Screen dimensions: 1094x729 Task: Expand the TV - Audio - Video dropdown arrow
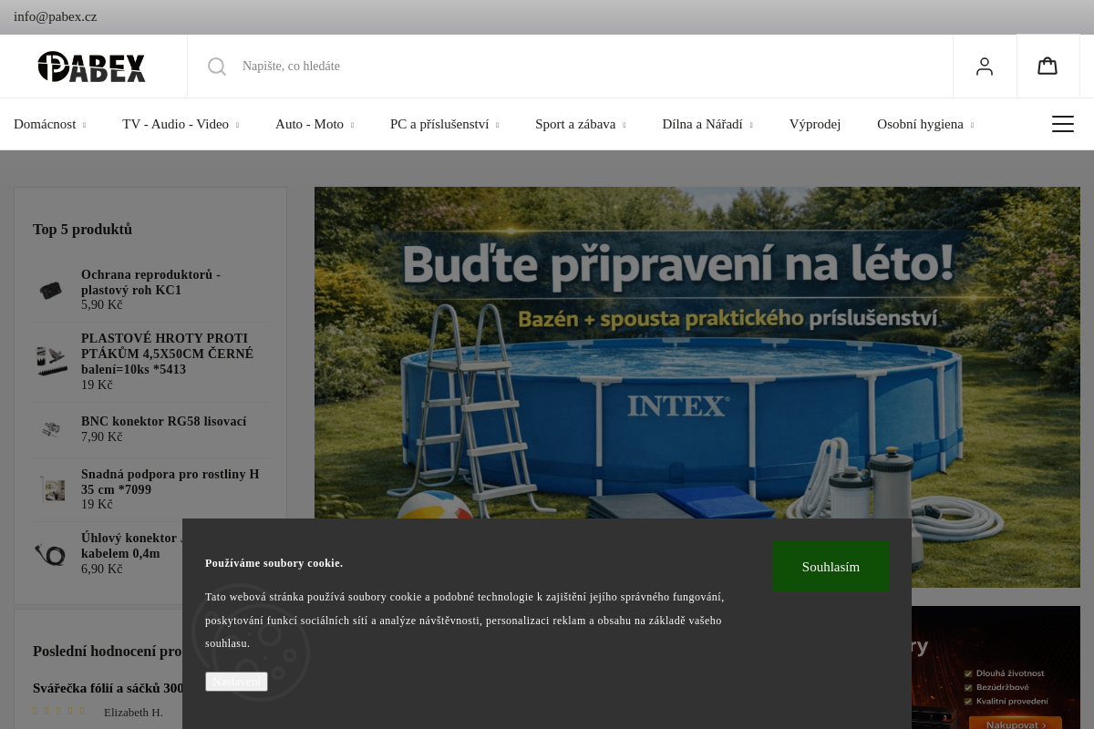click(237, 125)
